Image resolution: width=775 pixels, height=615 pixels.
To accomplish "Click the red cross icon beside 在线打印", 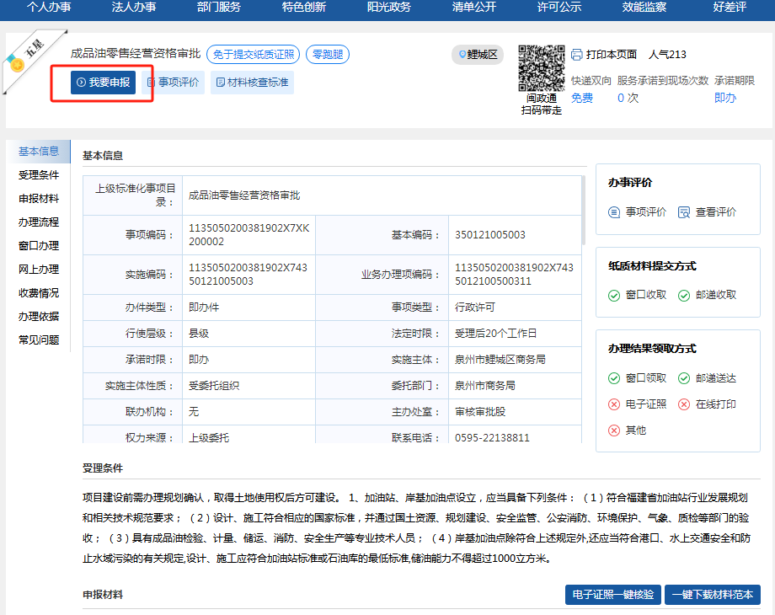I will [x=684, y=404].
